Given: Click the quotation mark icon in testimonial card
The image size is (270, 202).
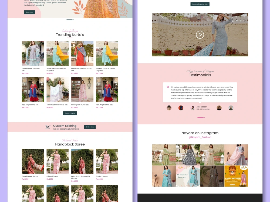Looking at the screenshot, I should tap(168, 87).
